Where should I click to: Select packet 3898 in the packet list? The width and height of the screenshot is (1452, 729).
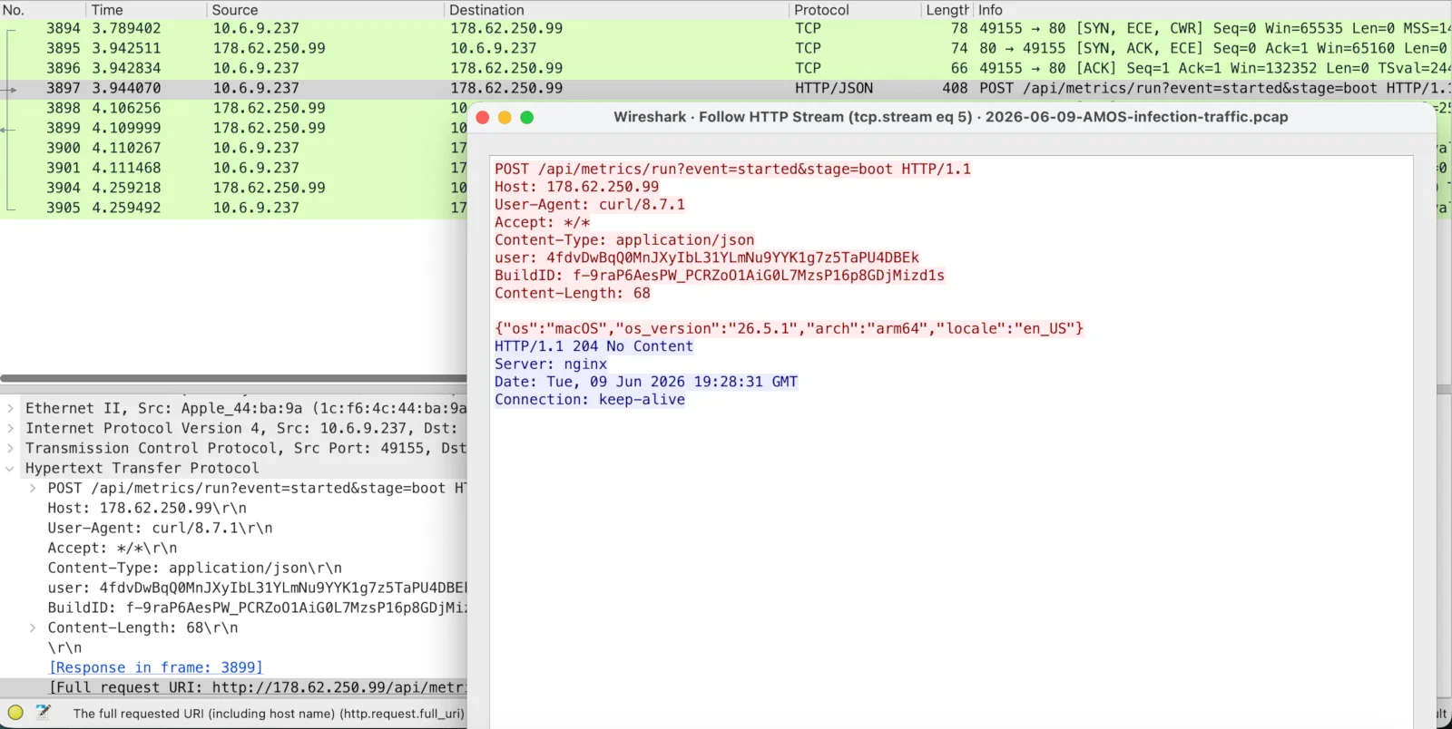(x=233, y=108)
